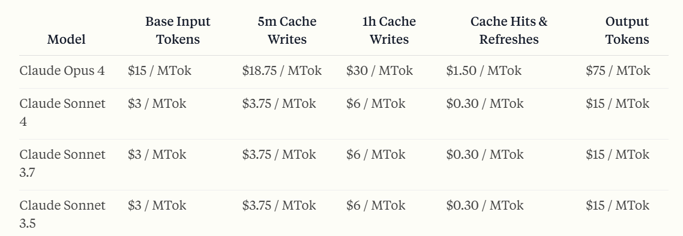Click Claude Sonnet 3.7's $15 / MTok output cell
The width and height of the screenshot is (683, 236).
coord(618,155)
